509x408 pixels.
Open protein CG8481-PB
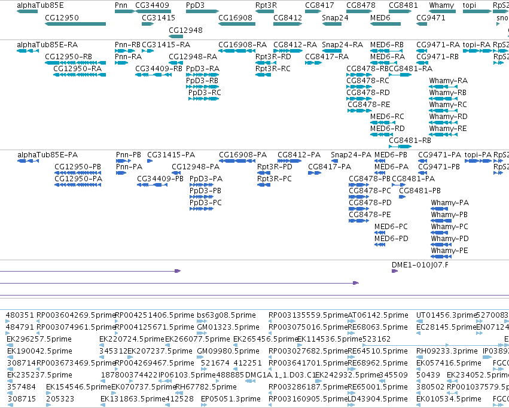(420, 191)
